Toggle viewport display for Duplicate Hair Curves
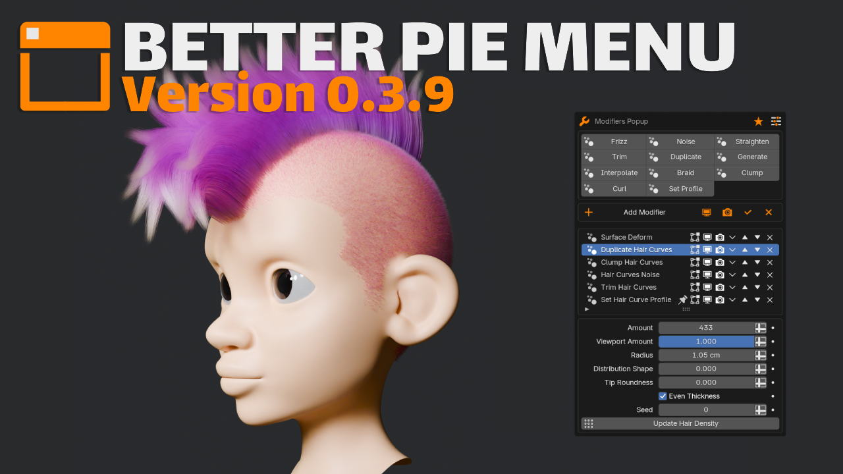This screenshot has width=843, height=474. 707,250
